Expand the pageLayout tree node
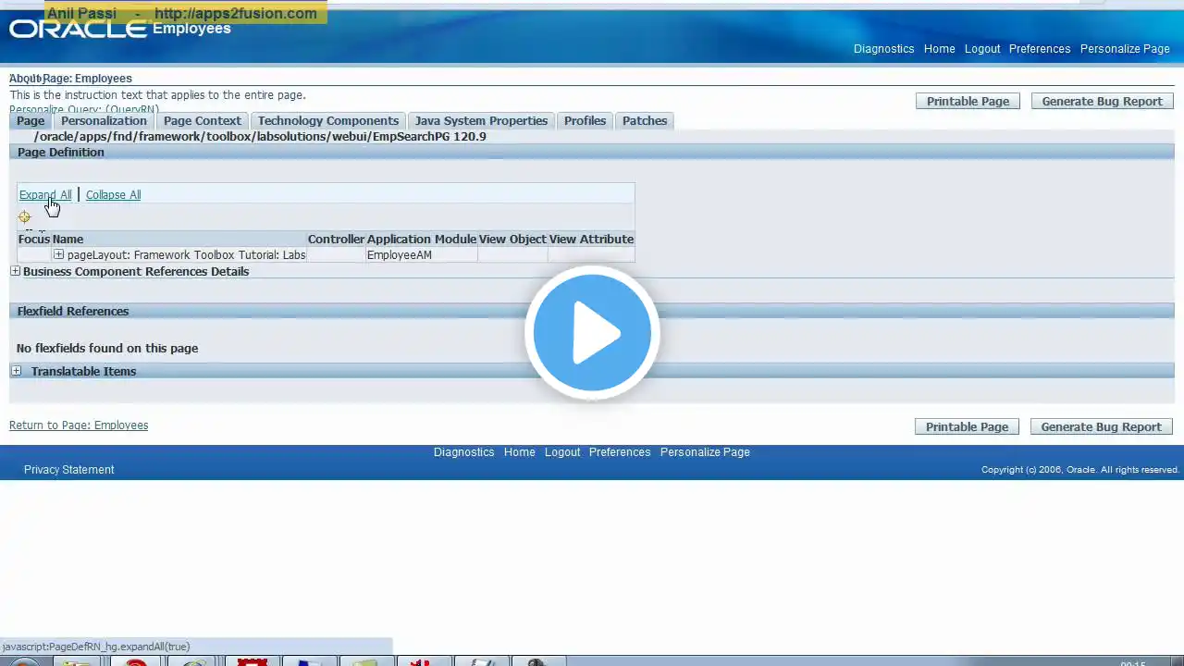Screen dimensions: 1184x666 pos(58,254)
